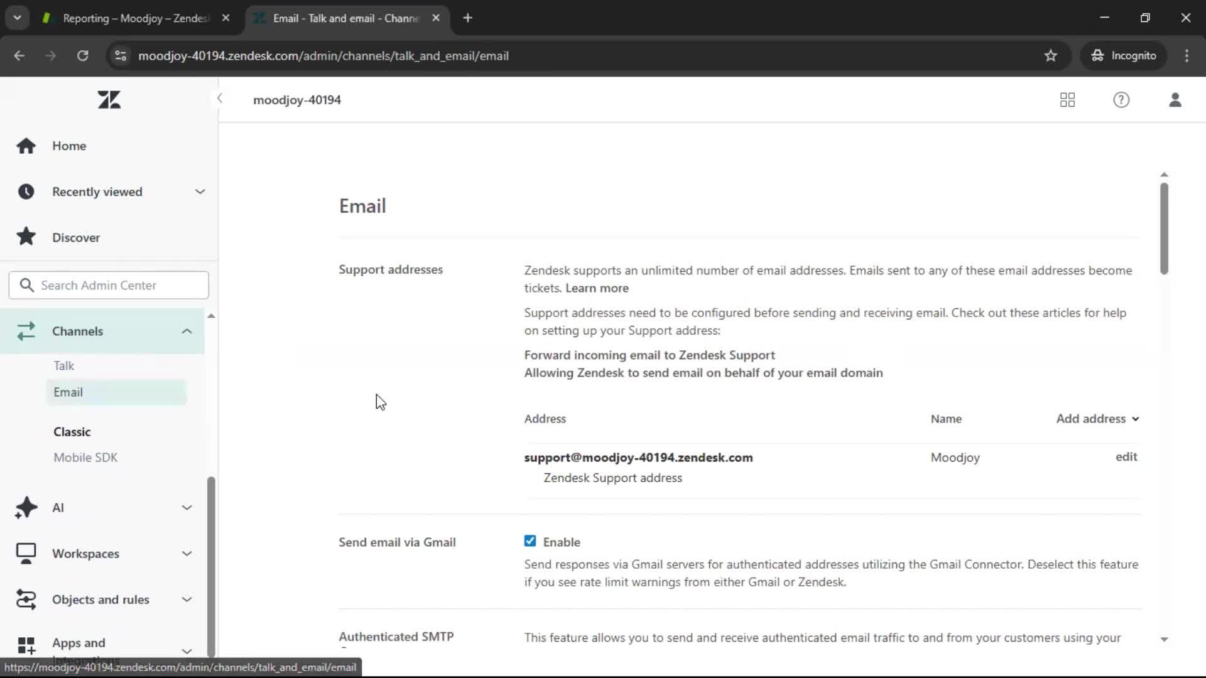Open Allowing Zendesk to send email link
The image size is (1206, 678).
click(703, 372)
